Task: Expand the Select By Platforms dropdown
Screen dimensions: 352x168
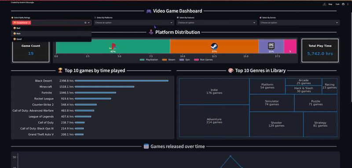Action: (134, 23)
